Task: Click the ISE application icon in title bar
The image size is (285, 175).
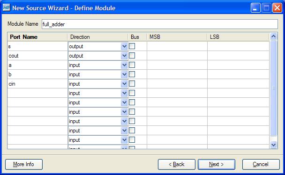Action: tap(6, 7)
